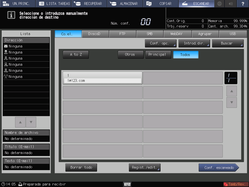
Task: Click the Dirección header in Lista
Action: coord(26,40)
